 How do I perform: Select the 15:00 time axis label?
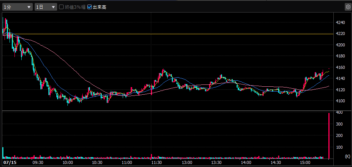pyautogui.click(x=306, y=162)
